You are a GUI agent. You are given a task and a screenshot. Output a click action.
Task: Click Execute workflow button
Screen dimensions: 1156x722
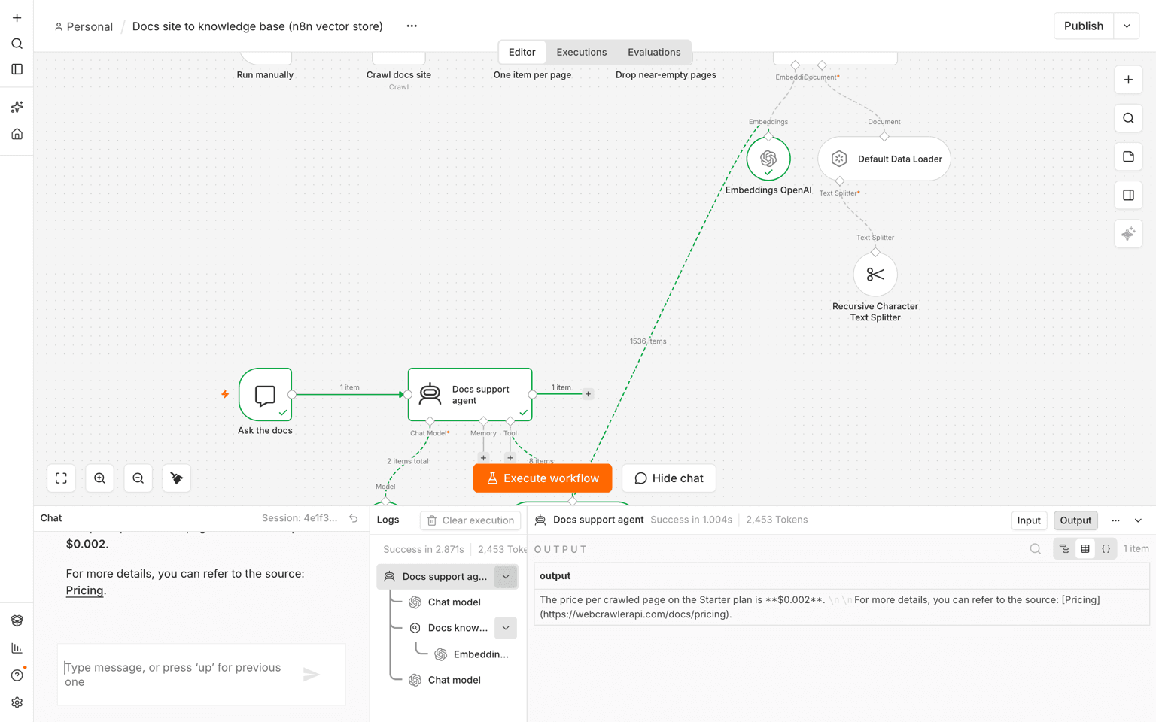(542, 478)
